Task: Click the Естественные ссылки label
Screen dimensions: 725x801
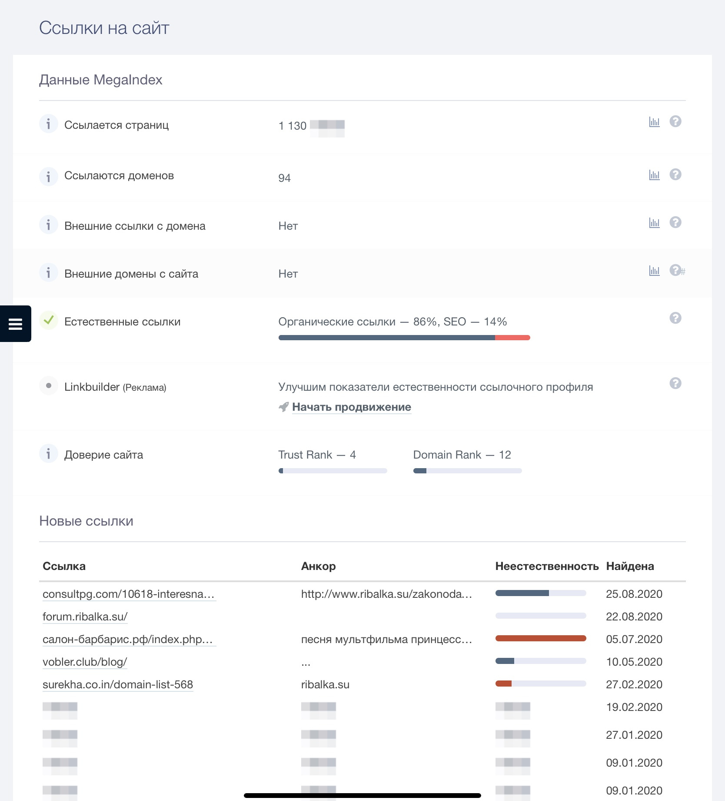Action: (122, 322)
